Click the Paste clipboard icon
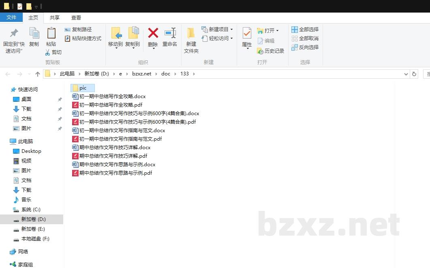 tap(51, 33)
